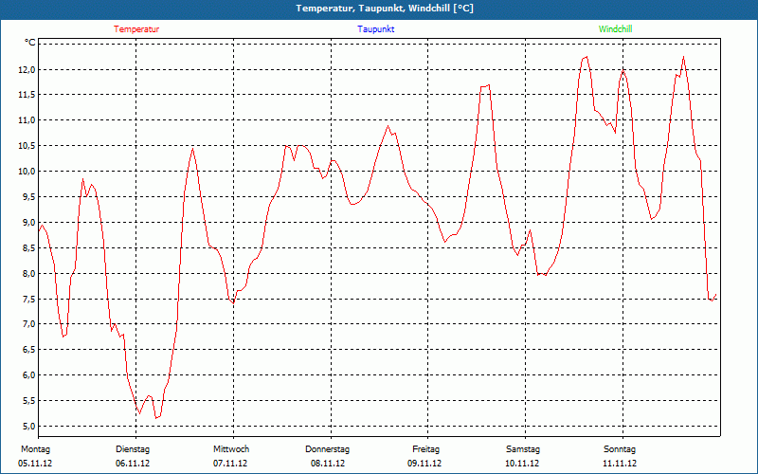Click the 6,5 y-axis value
Image resolution: width=758 pixels, height=474 pixels.
pos(28,349)
